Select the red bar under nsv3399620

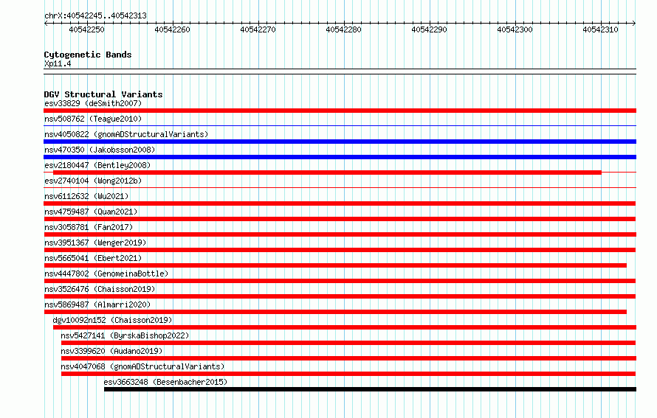tap(348, 358)
